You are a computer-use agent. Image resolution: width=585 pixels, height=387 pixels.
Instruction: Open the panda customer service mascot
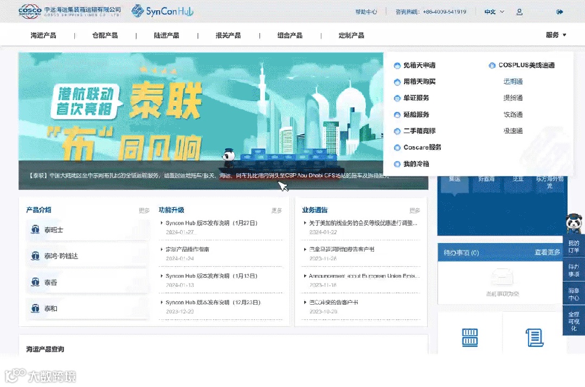(x=574, y=224)
